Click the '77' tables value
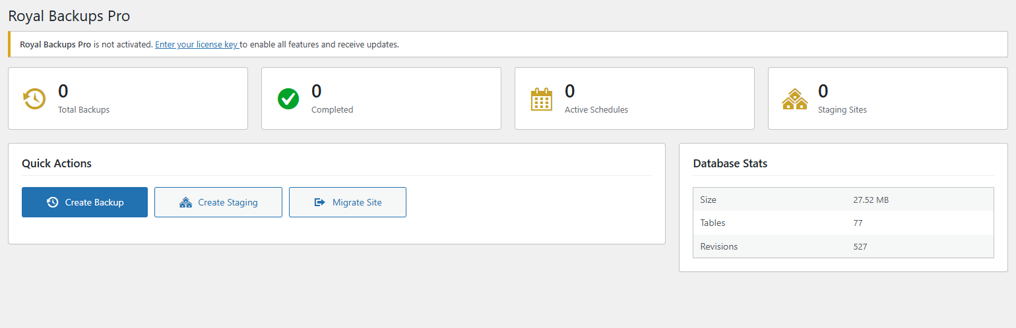 [x=858, y=223]
